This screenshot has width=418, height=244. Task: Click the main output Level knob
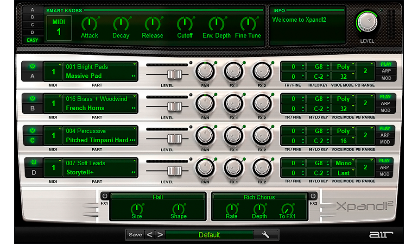367,22
